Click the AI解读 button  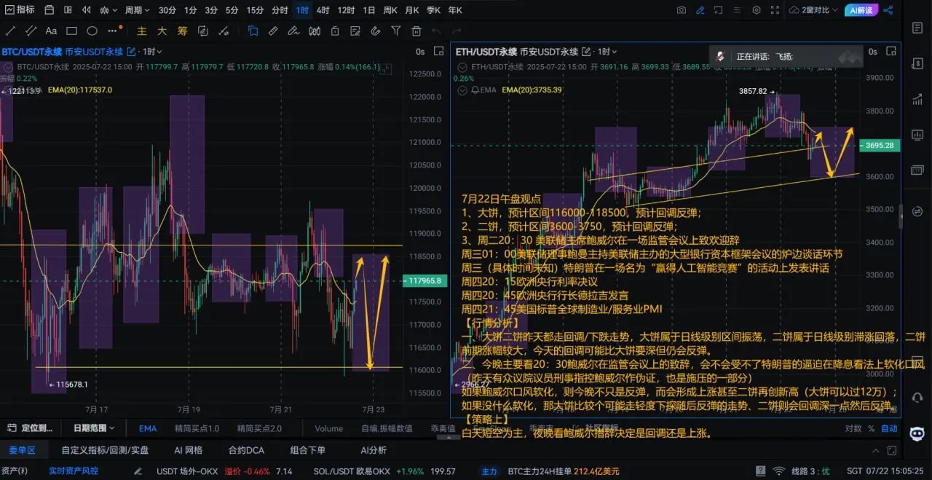pos(861,10)
